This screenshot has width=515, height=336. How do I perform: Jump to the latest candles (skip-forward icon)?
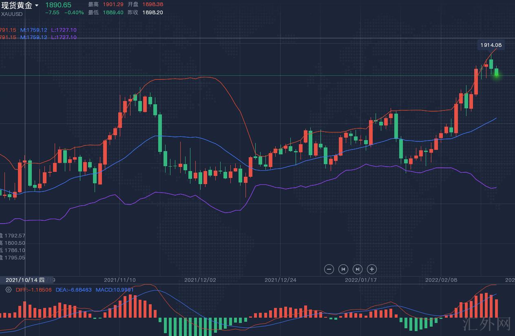[357, 269]
